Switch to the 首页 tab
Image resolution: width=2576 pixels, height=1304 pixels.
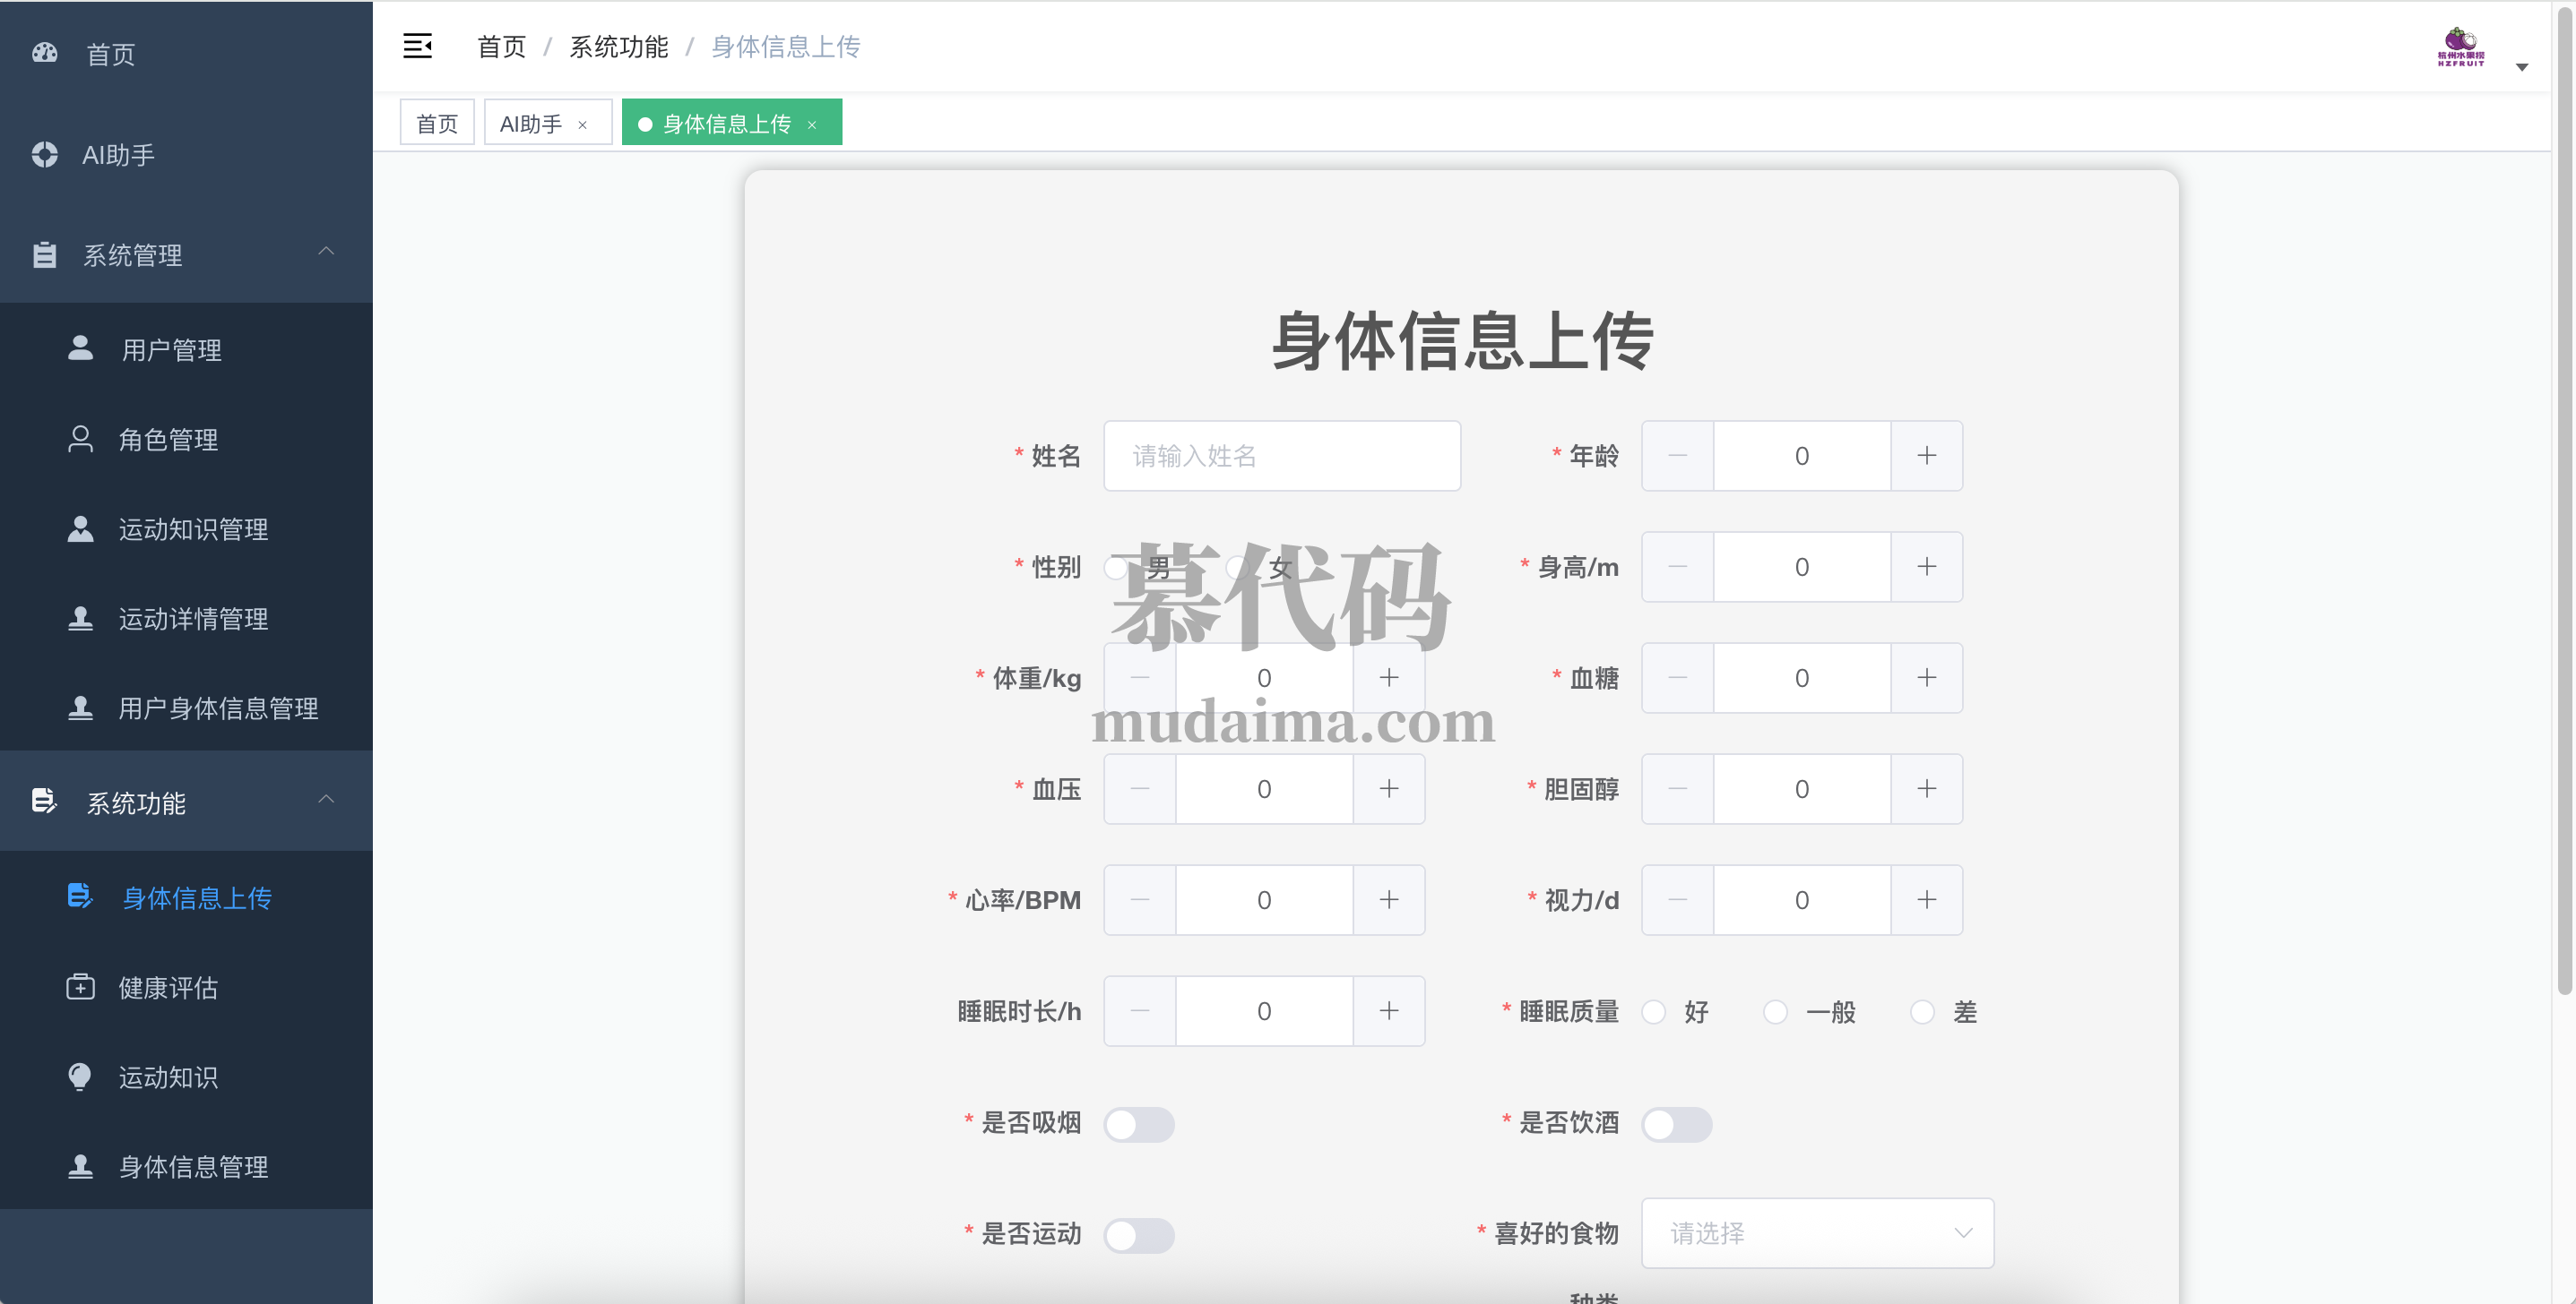[x=437, y=123]
